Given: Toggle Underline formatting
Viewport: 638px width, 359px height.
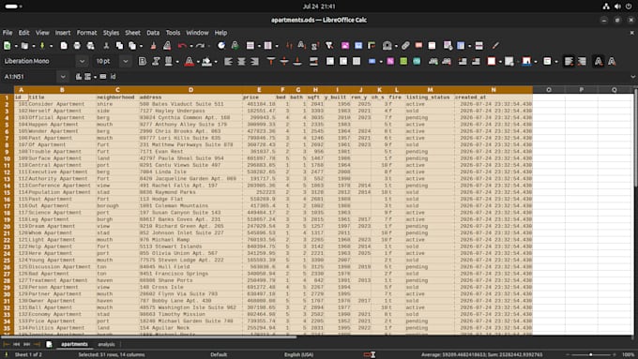Looking at the screenshot, I should 169,61.
